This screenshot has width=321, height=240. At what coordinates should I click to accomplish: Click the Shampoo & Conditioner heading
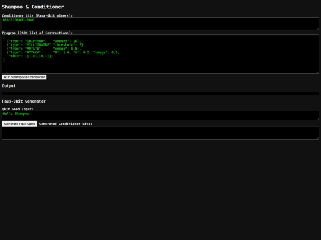(x=33, y=7)
